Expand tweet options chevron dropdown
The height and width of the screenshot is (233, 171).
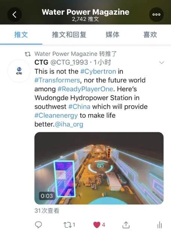[162, 63]
